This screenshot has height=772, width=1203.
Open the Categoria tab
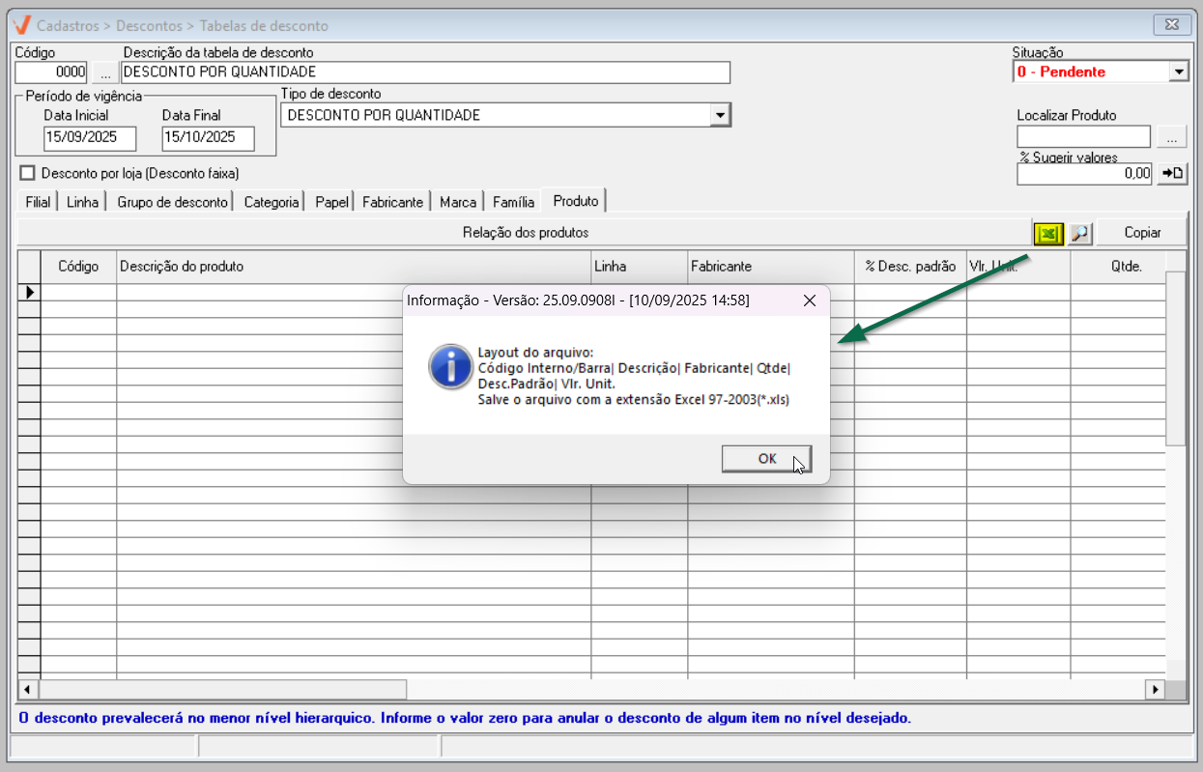tap(271, 202)
